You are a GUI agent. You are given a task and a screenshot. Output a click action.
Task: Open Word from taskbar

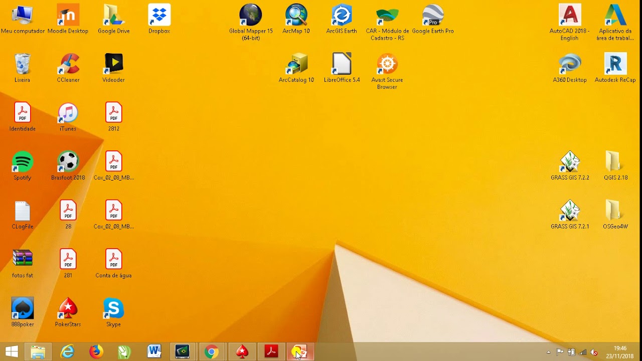[154, 352]
